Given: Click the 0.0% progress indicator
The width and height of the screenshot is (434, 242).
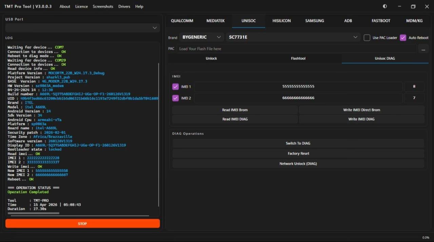Looking at the screenshot, I should point(426,238).
